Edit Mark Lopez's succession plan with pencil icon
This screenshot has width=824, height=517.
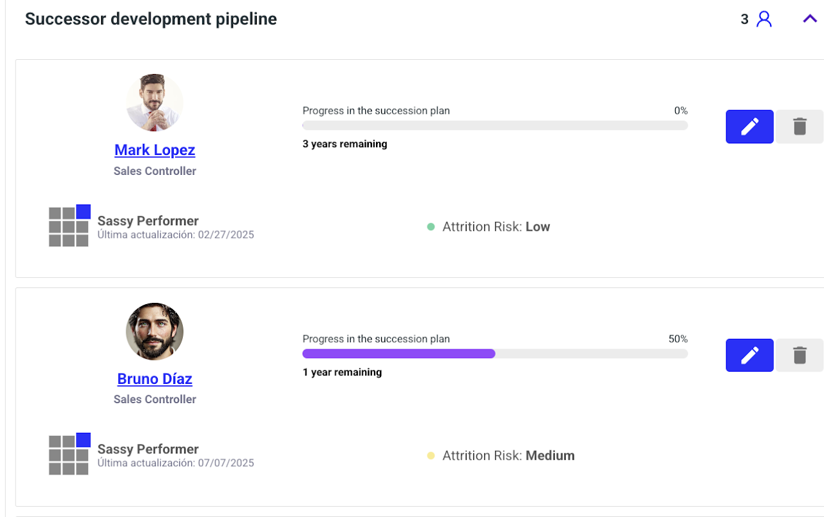(x=749, y=127)
